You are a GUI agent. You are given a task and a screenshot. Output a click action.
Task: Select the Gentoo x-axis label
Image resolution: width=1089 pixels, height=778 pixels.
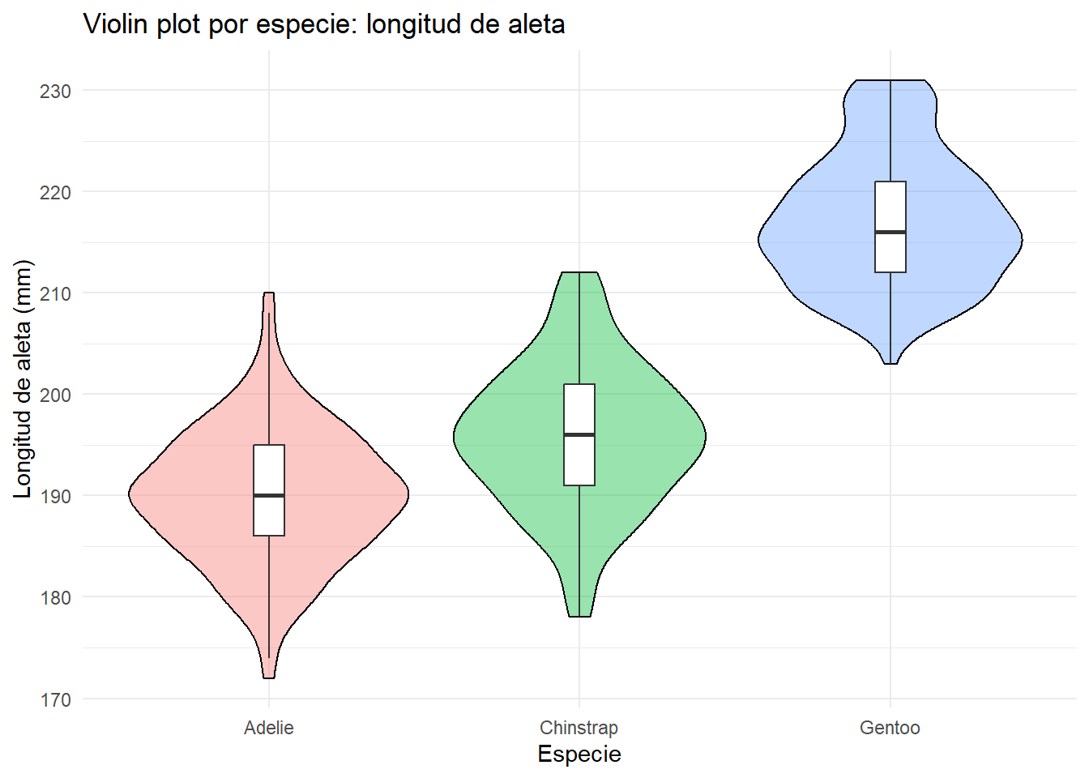pyautogui.click(x=890, y=728)
